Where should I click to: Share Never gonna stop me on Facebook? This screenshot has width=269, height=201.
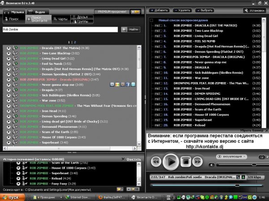tap(128, 84)
